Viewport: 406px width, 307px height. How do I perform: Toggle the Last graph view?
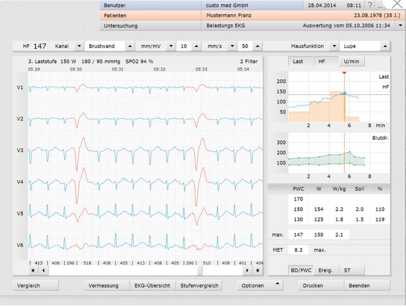point(298,61)
